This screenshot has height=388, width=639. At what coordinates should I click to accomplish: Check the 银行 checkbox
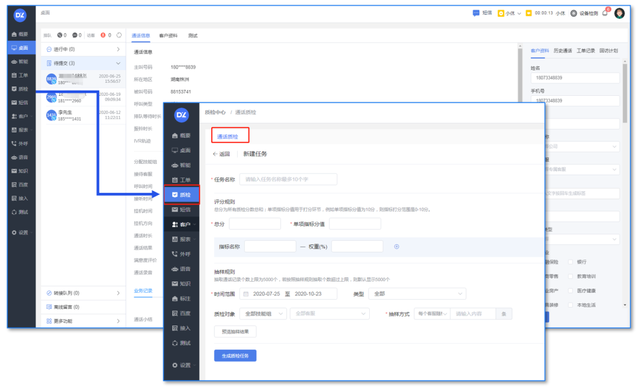point(570,261)
